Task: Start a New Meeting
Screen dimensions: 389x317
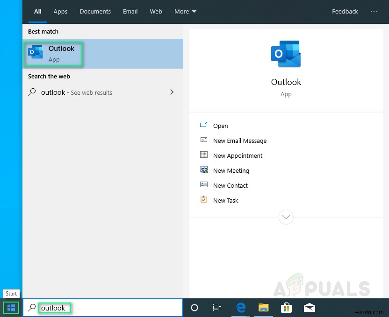Action: (231, 170)
